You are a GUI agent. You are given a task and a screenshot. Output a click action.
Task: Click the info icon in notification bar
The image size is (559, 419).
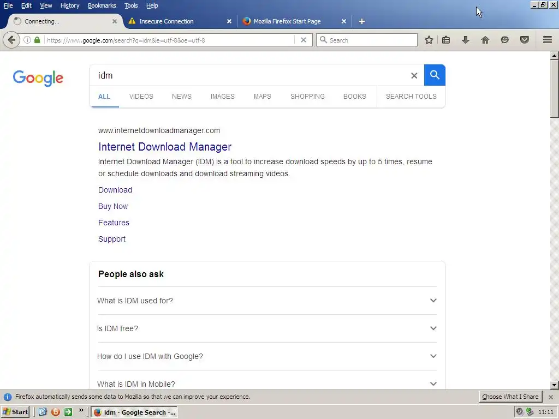[8, 397]
